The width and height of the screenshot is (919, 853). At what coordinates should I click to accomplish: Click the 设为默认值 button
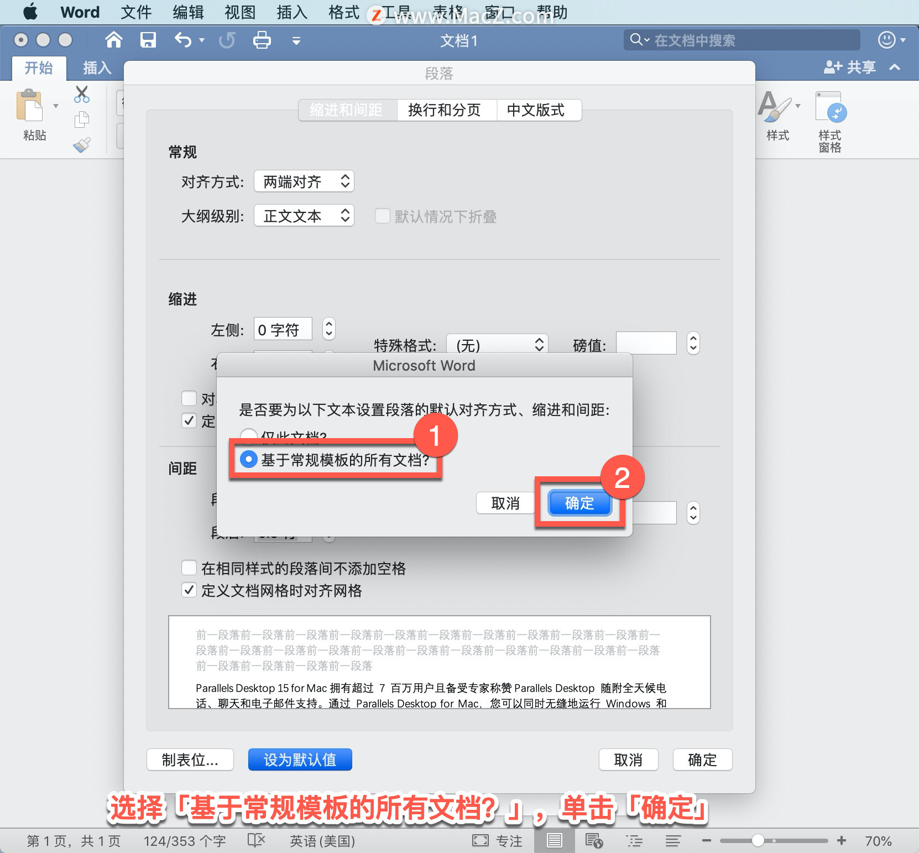point(300,760)
